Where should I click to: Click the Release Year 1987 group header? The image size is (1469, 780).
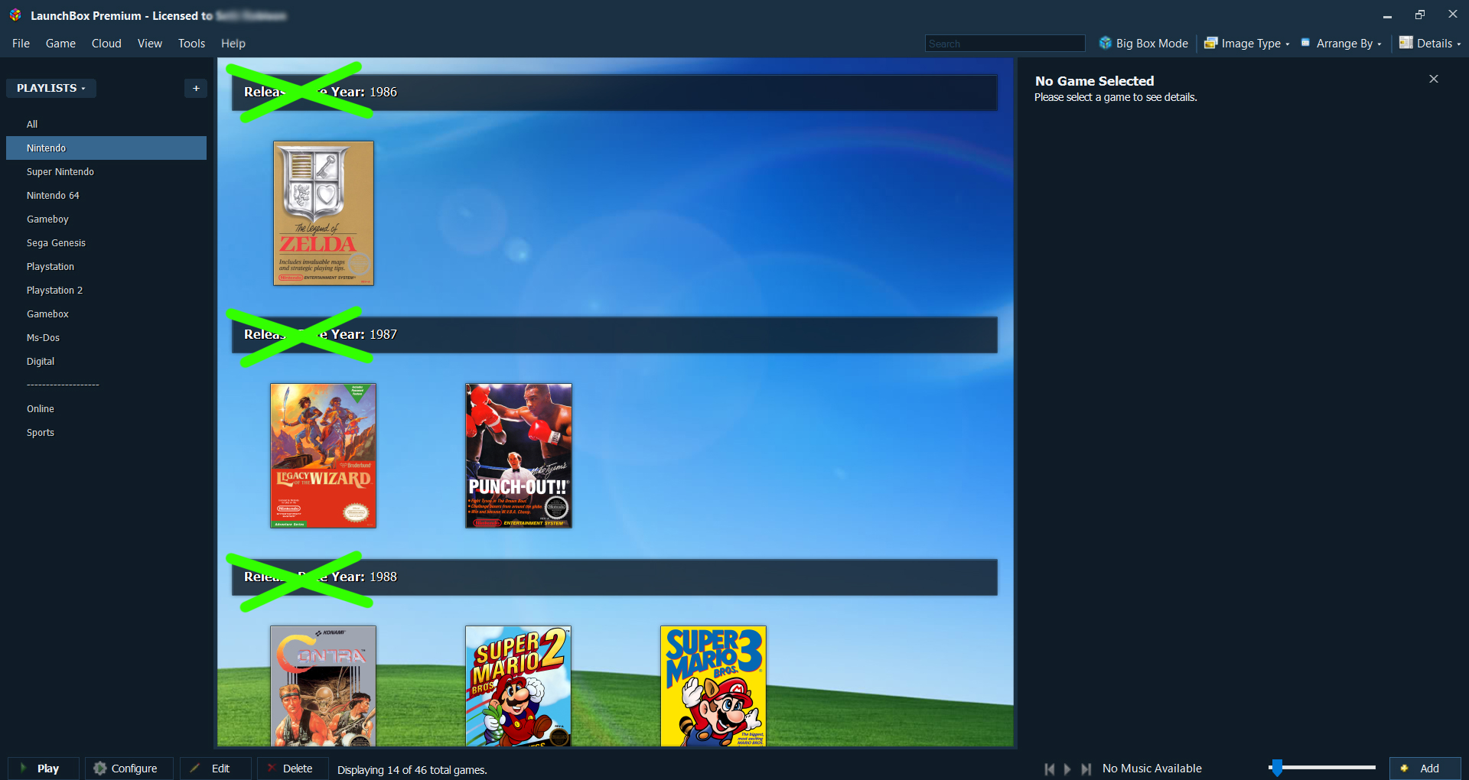(614, 335)
